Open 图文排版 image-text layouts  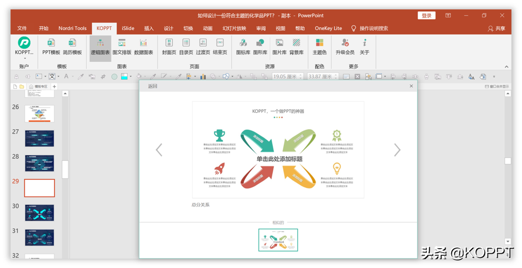pyautogui.click(x=122, y=47)
